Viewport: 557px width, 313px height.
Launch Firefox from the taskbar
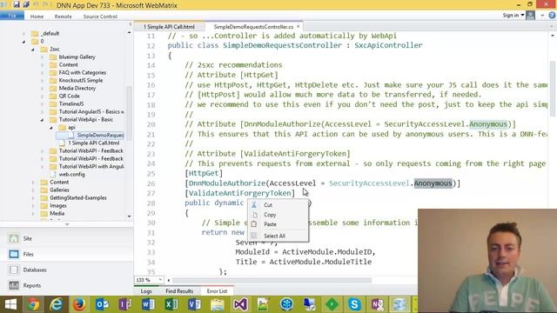pos(79,304)
